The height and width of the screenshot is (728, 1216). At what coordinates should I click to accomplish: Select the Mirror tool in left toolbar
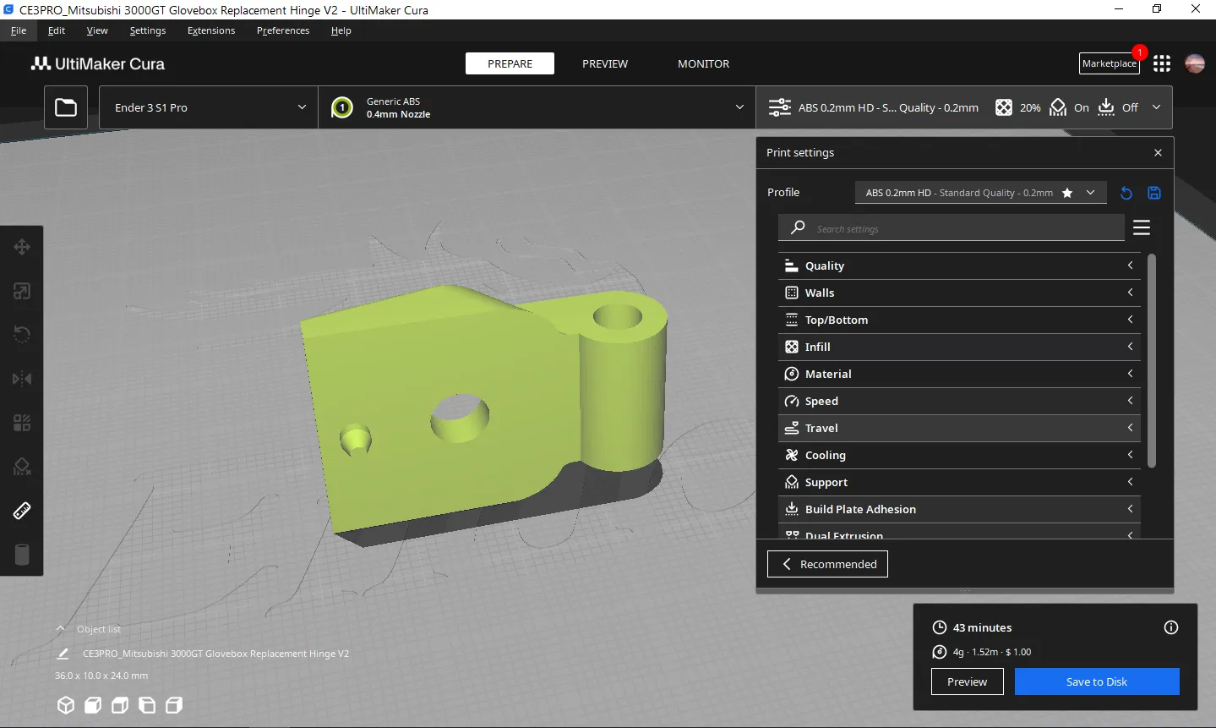point(22,379)
